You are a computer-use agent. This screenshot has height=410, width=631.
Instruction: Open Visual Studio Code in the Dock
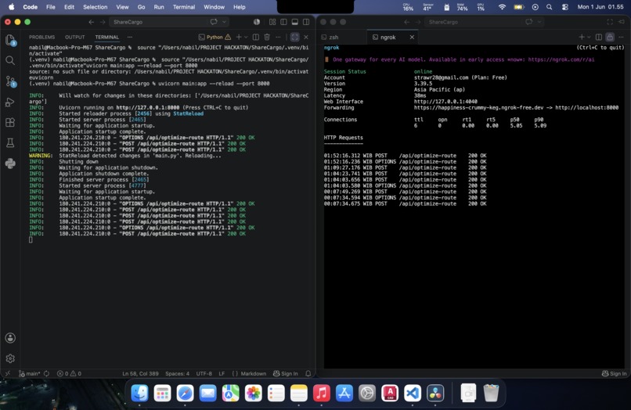[x=413, y=393]
